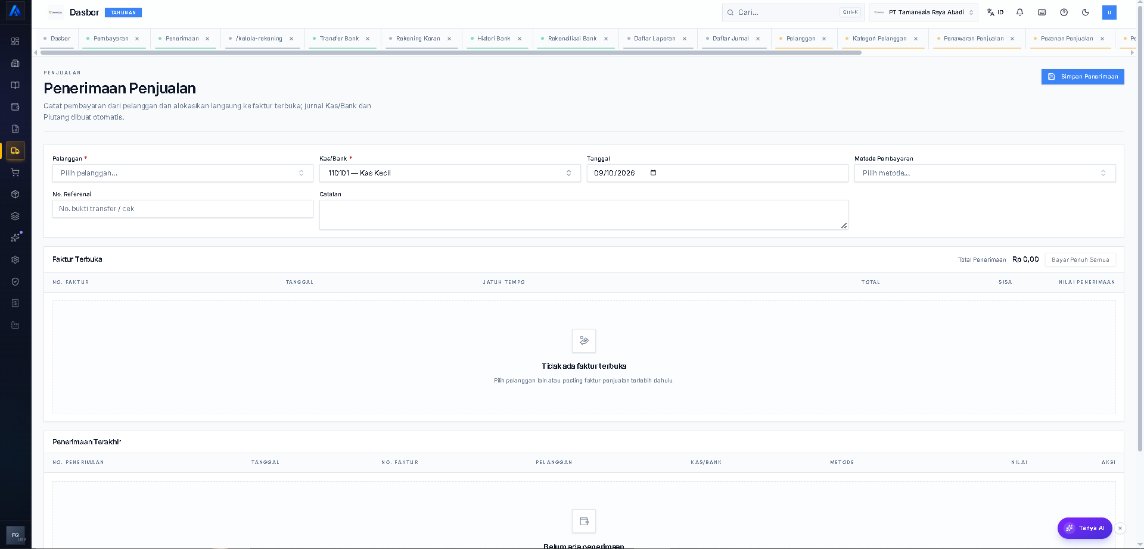Screen dimensions: 1144x549
Task: Click the Simpan Penerimaan button
Action: [1083, 77]
